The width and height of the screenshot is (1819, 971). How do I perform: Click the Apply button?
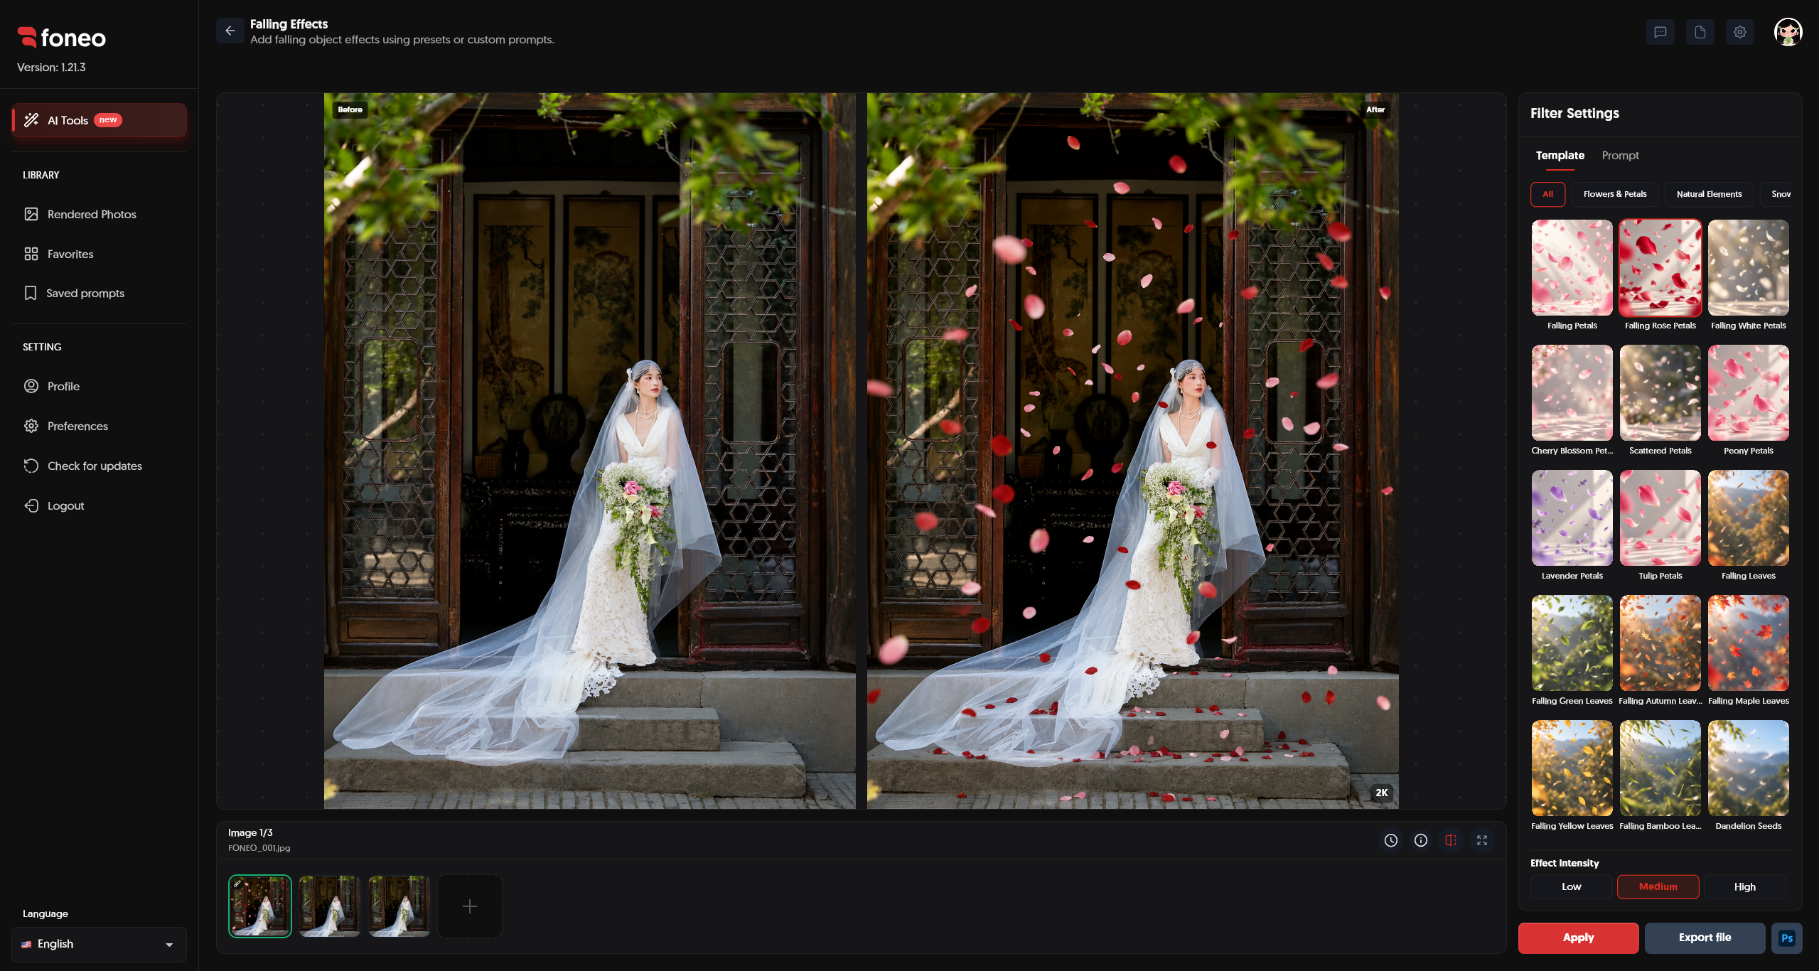click(x=1578, y=938)
